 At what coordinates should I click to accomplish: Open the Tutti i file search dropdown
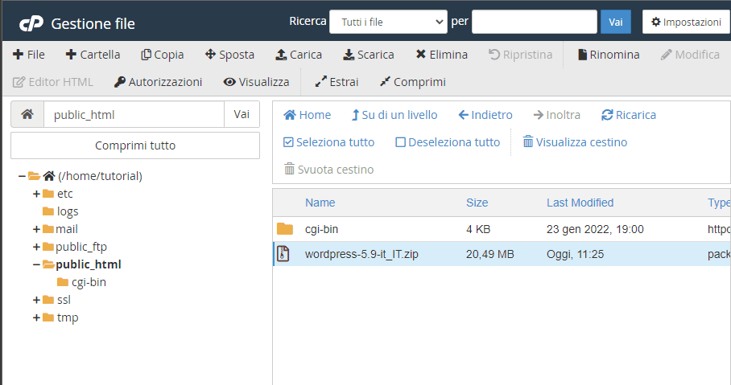point(388,22)
